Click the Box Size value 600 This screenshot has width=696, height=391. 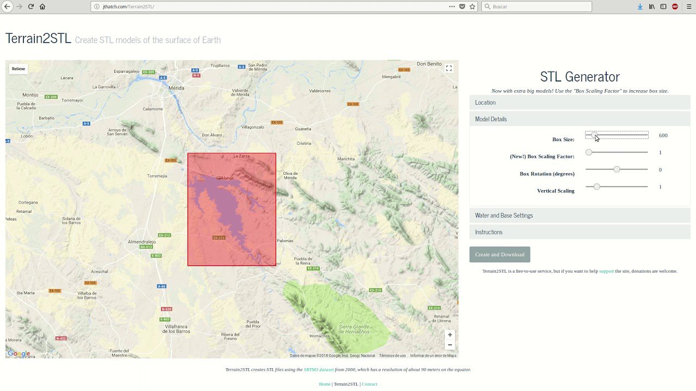point(663,136)
